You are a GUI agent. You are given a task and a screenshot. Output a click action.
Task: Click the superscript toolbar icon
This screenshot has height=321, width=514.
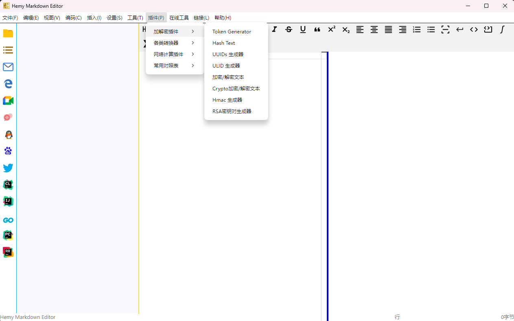tap(332, 29)
